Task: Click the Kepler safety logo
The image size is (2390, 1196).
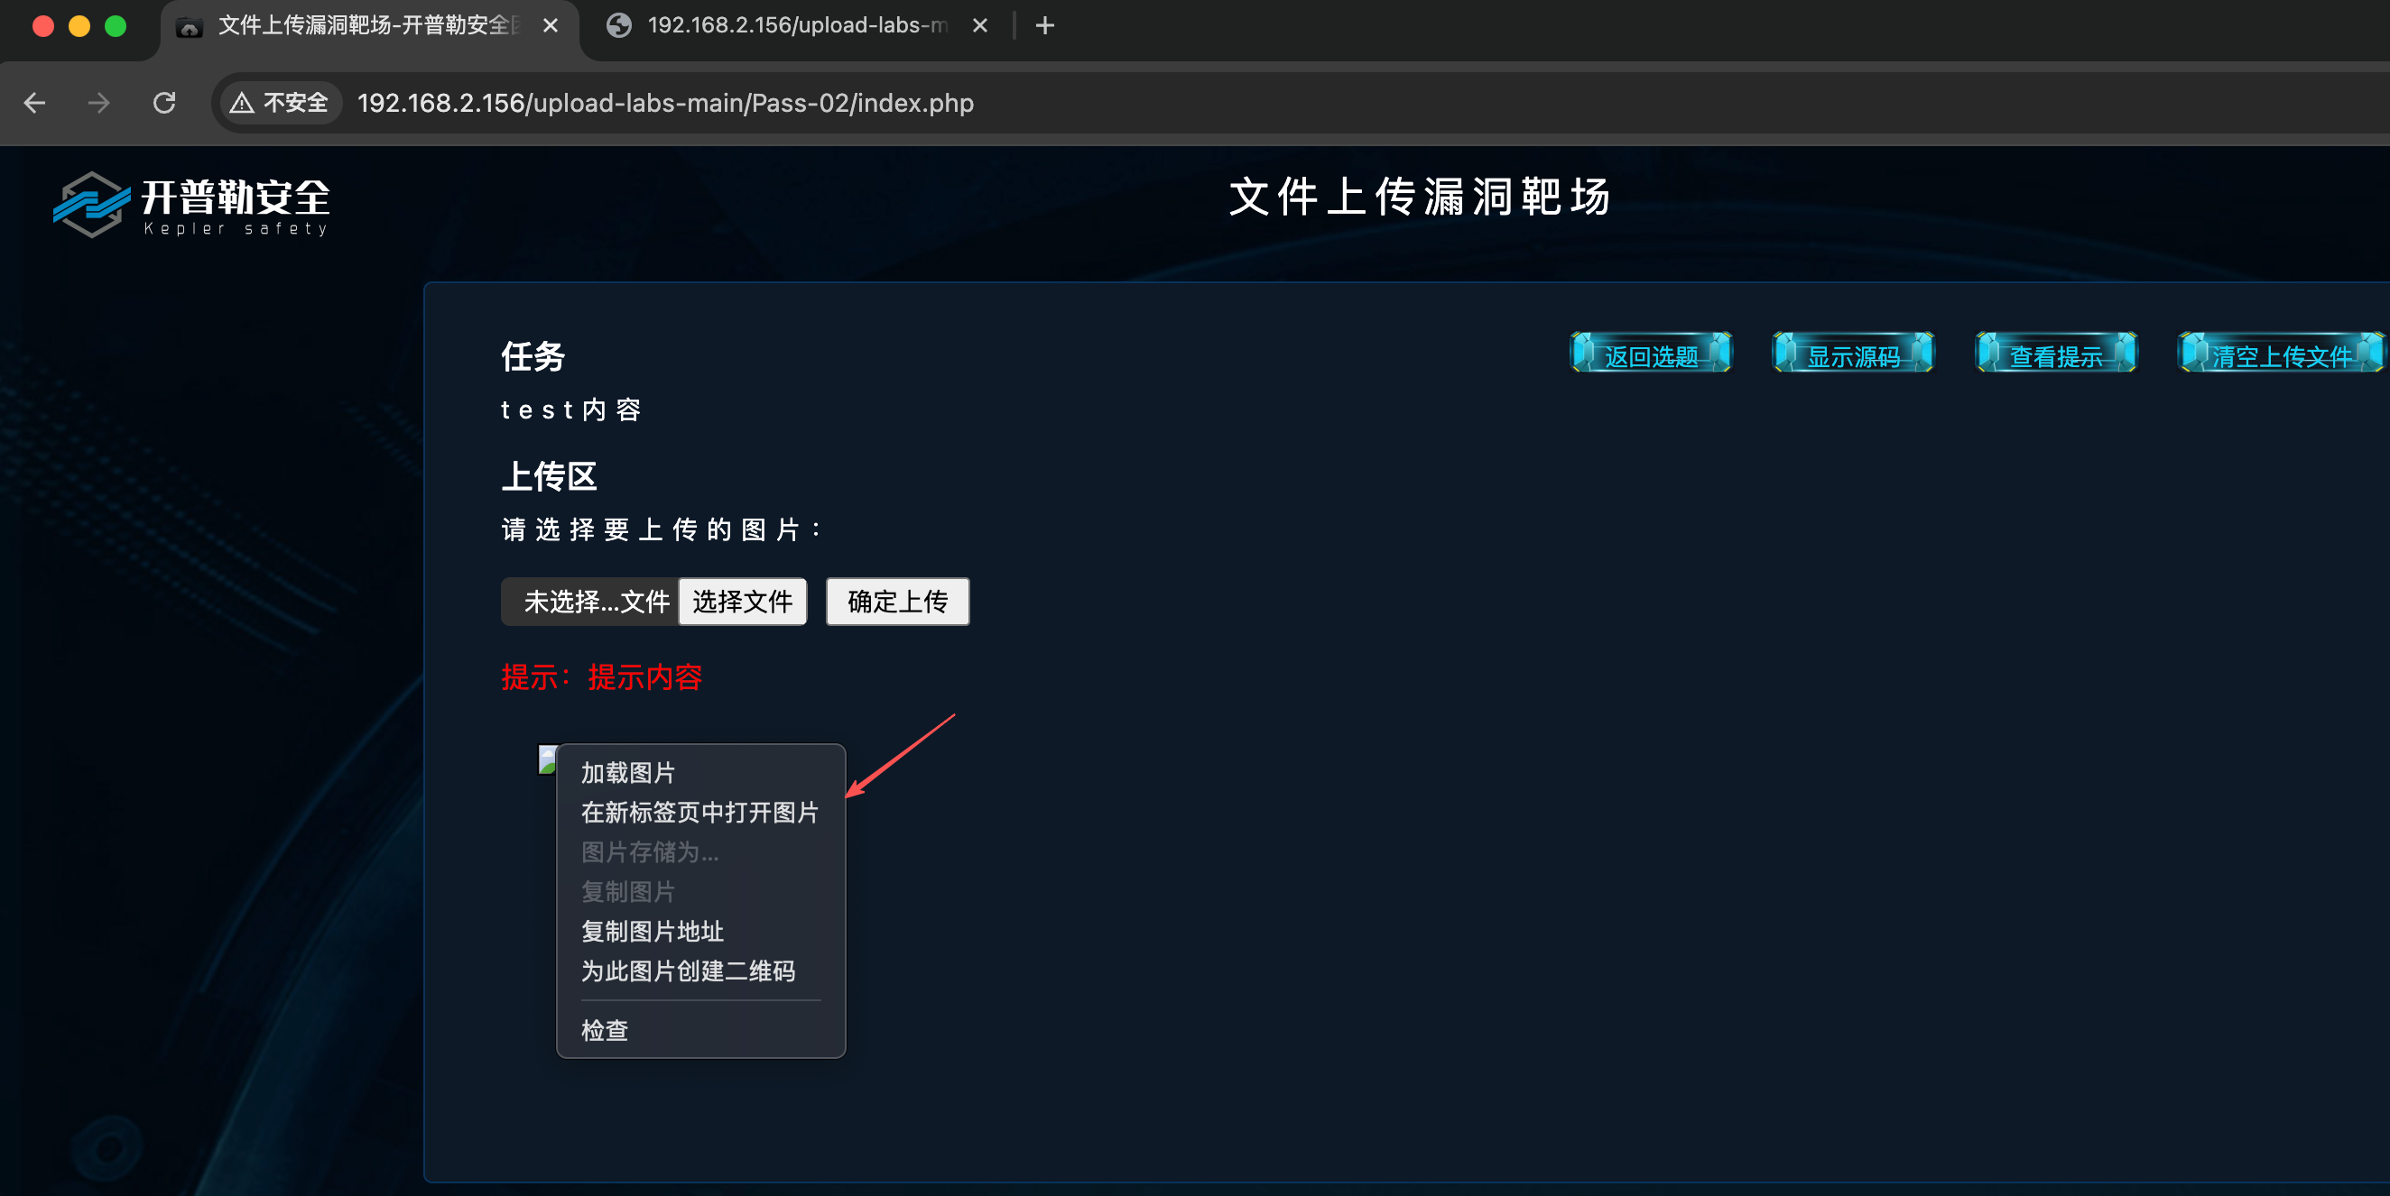Action: [190, 204]
